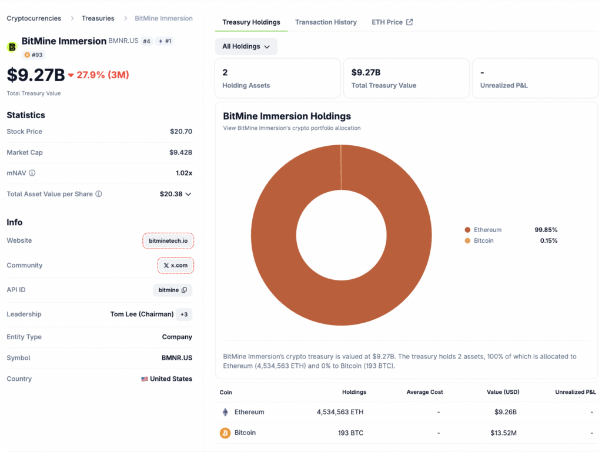The image size is (602, 452).
Task: Click the Entity Type value Company
Action: (x=177, y=337)
